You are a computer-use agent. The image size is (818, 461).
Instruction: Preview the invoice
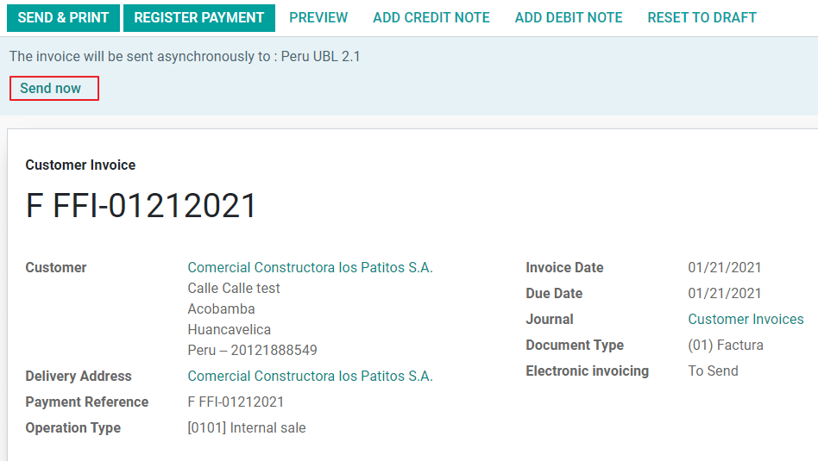318,17
